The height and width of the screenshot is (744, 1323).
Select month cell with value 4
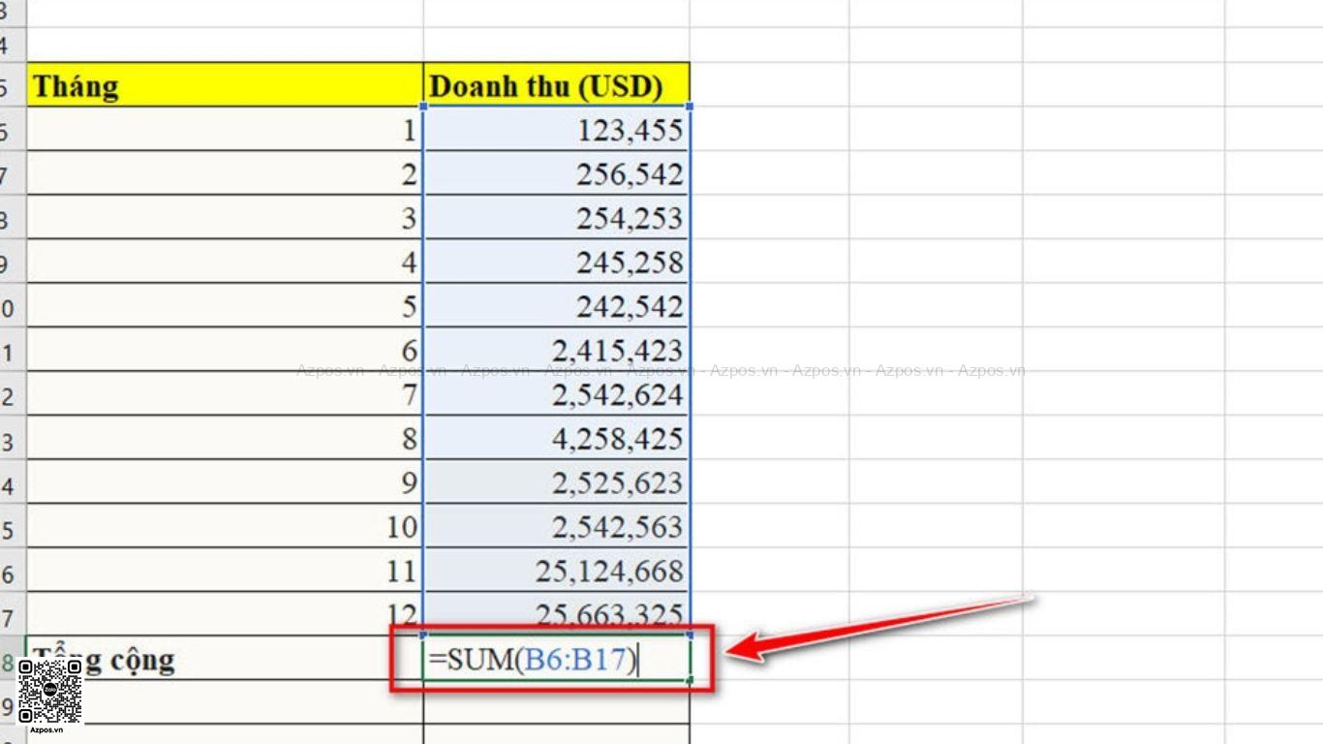click(x=225, y=262)
